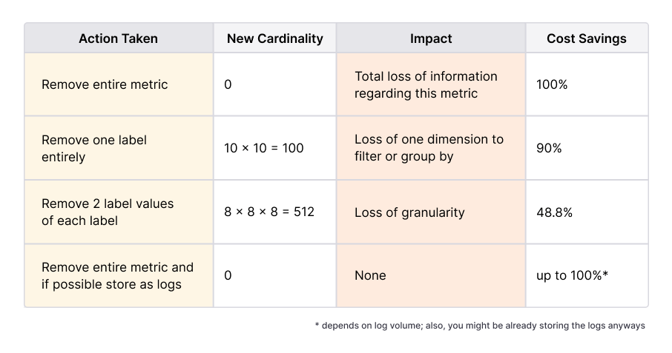Click the "Impact" column header
Viewport: 672px width, 353px height.
[x=431, y=38]
